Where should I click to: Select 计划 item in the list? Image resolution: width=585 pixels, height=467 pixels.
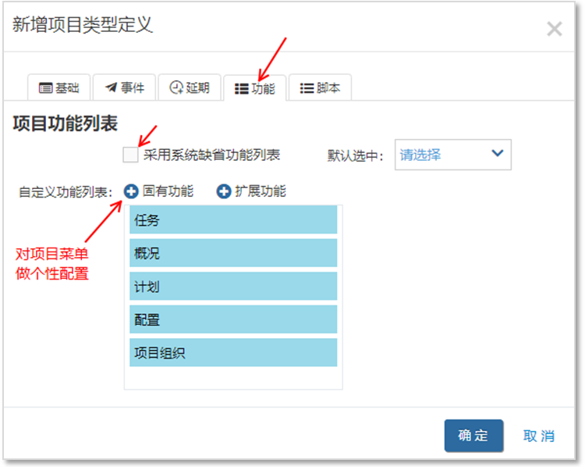(x=233, y=287)
